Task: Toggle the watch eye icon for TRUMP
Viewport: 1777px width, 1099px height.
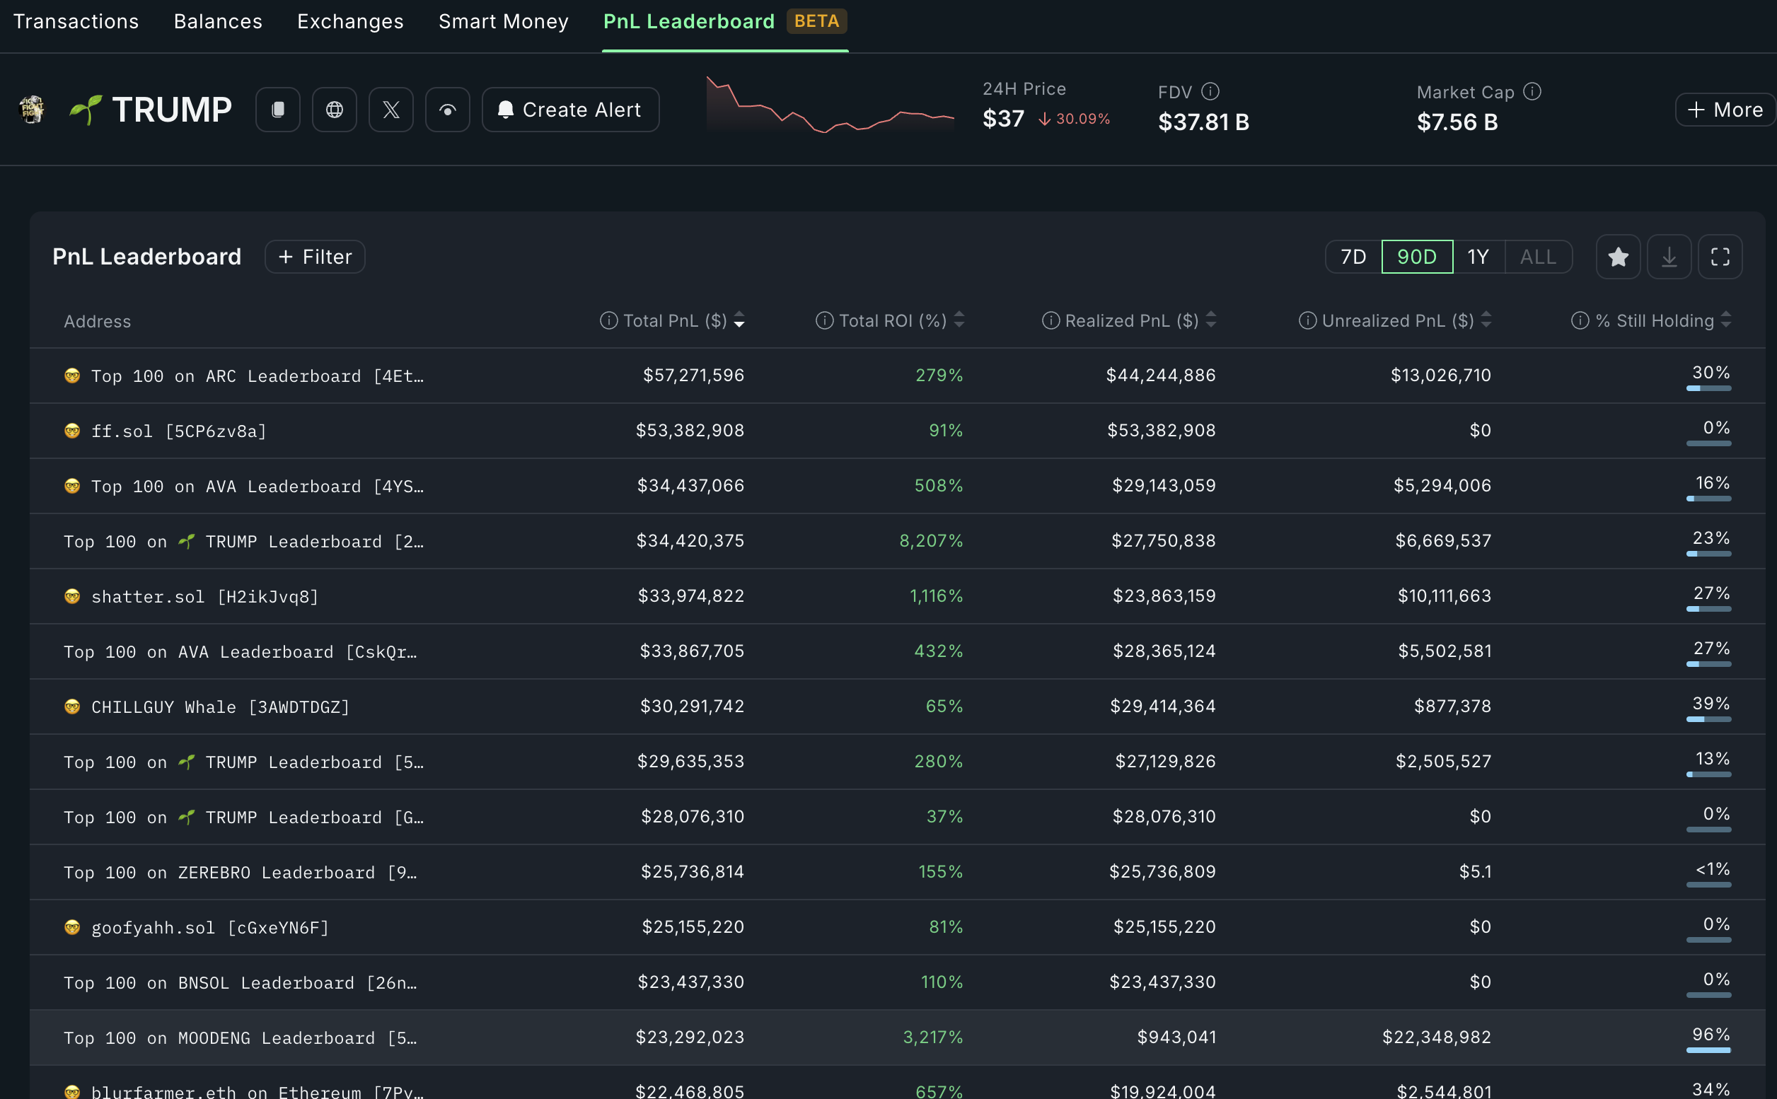Action: (448, 110)
